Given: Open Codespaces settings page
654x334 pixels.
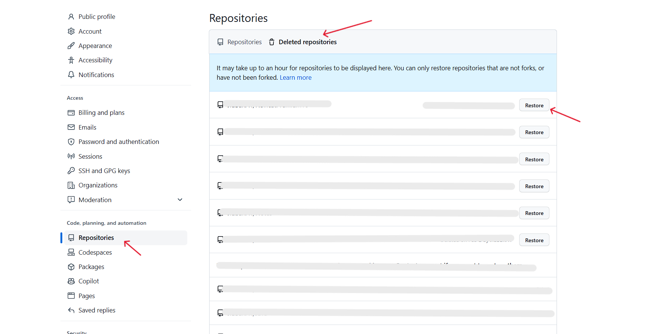Looking at the screenshot, I should (x=95, y=252).
